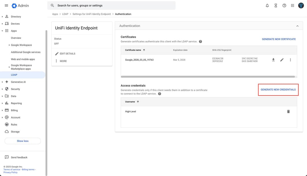Open Billing terms link

tap(28, 169)
